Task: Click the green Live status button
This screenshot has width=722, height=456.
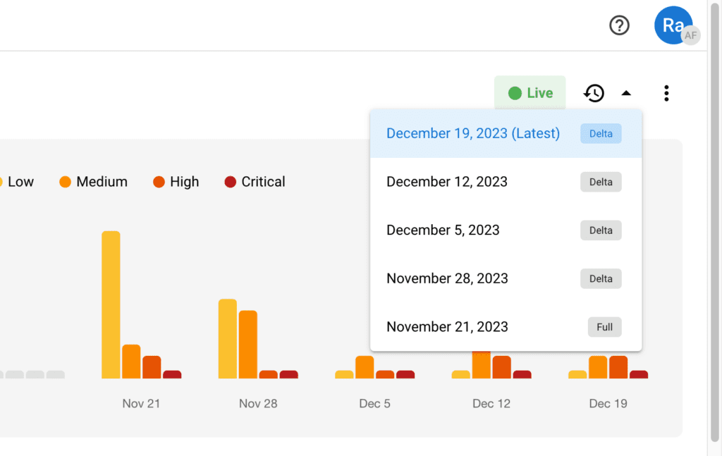Action: point(530,93)
